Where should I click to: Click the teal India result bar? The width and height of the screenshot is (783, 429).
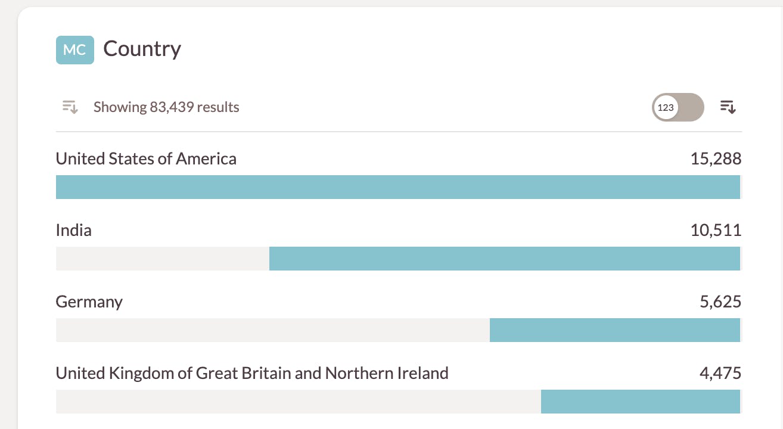point(504,259)
